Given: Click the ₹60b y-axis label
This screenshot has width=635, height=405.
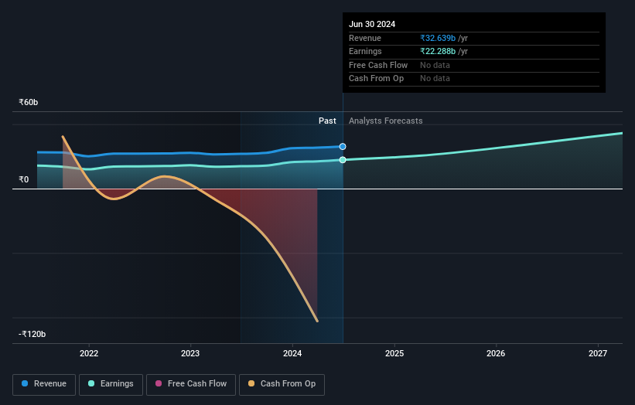Looking at the screenshot, I should pos(29,102).
